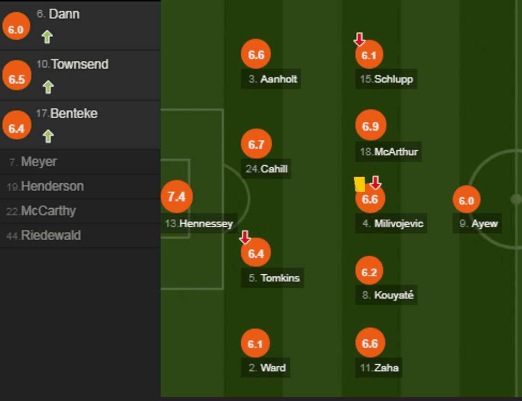Image resolution: width=522 pixels, height=401 pixels.
Task: Click the red arrow above Tomkins's rating
Action: [245, 237]
